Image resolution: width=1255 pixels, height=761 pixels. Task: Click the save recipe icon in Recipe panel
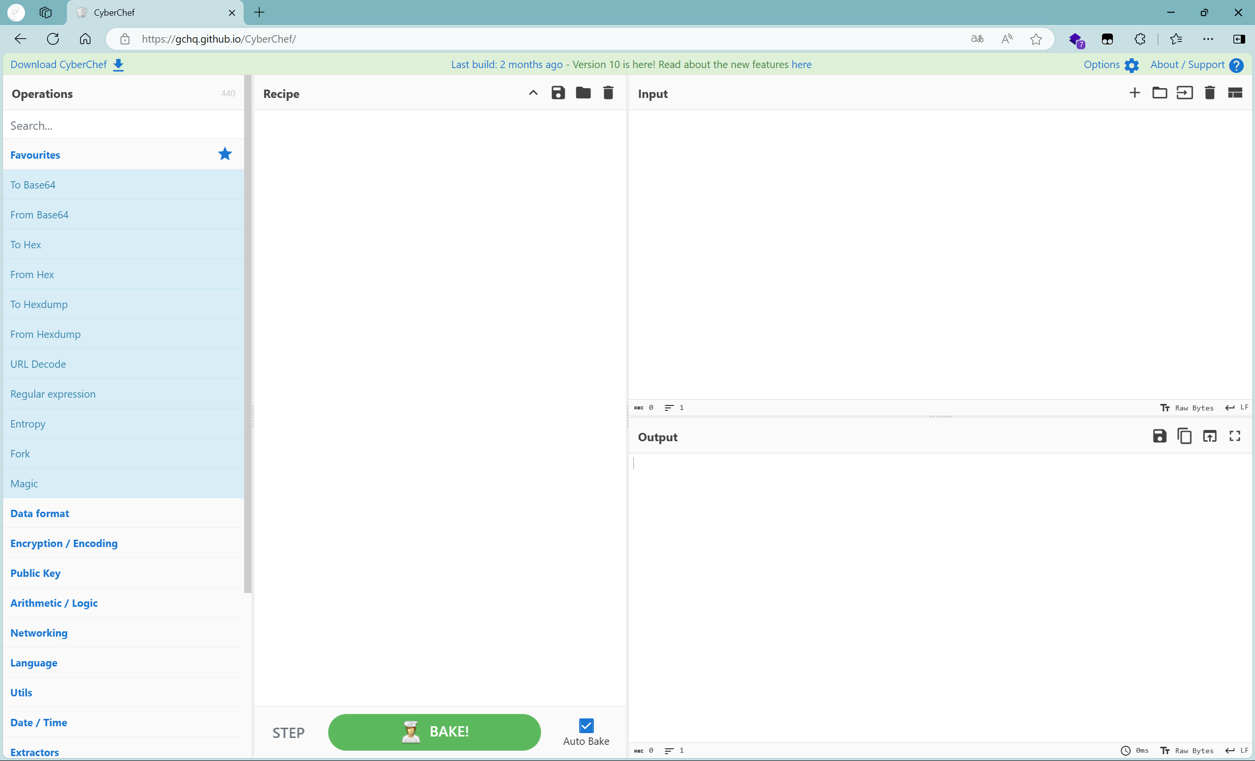557,93
